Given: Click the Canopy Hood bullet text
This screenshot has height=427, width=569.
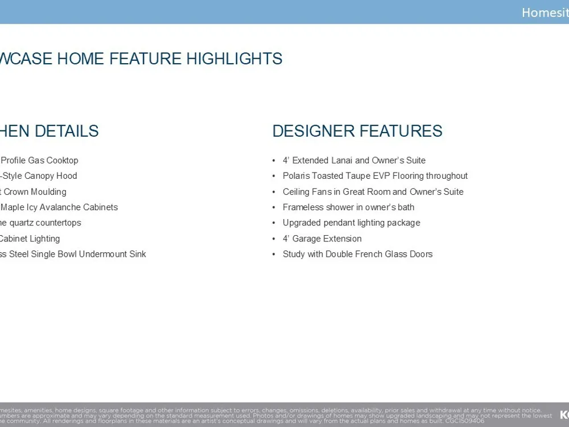Looking at the screenshot, I should 39,176.
